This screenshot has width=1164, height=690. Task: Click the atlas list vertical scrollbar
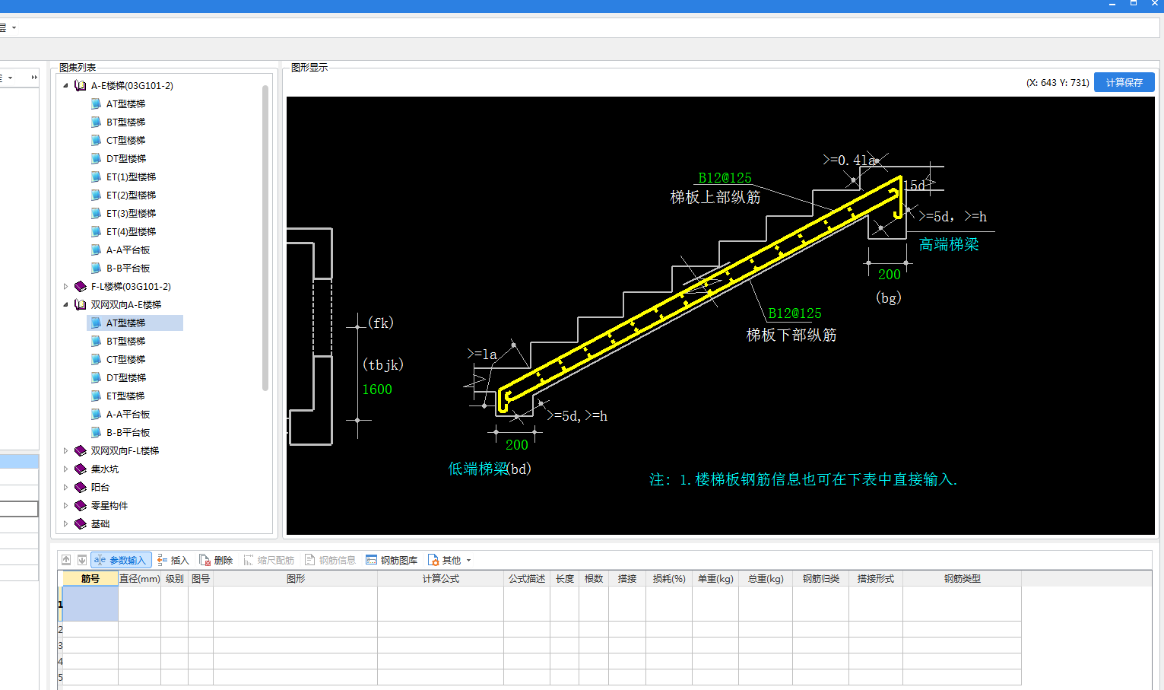pos(265,237)
